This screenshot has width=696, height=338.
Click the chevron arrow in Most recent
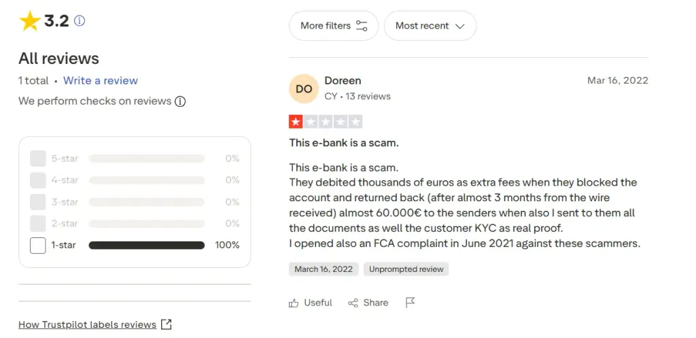460,27
